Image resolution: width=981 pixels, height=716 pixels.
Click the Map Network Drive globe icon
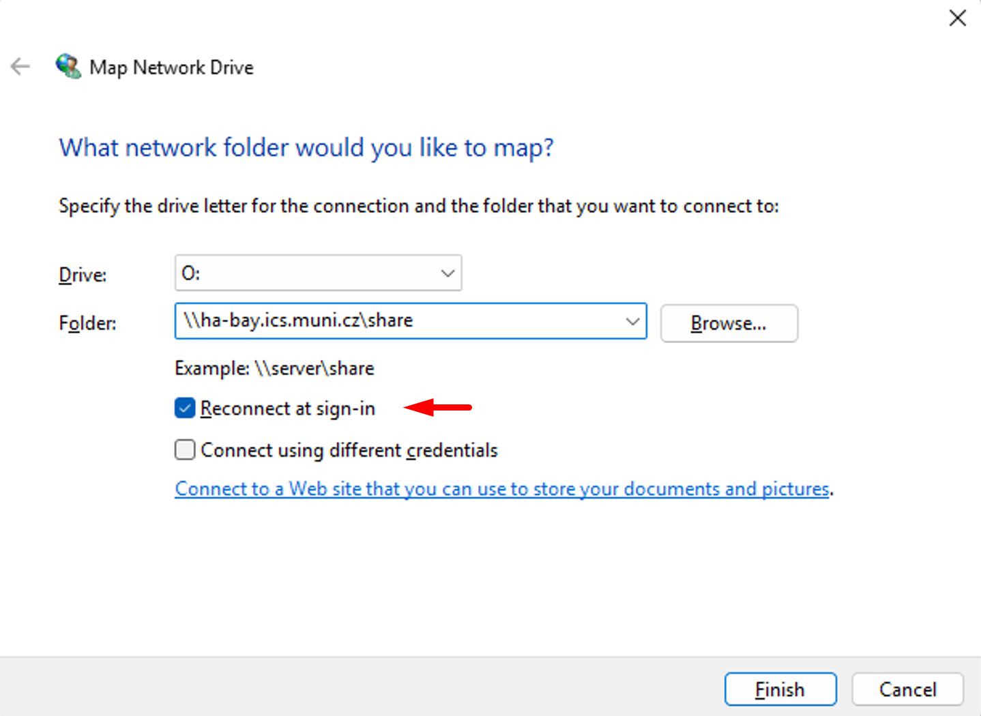click(68, 66)
